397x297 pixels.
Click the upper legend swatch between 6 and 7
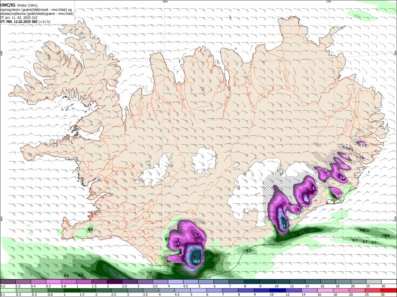click(x=221, y=282)
